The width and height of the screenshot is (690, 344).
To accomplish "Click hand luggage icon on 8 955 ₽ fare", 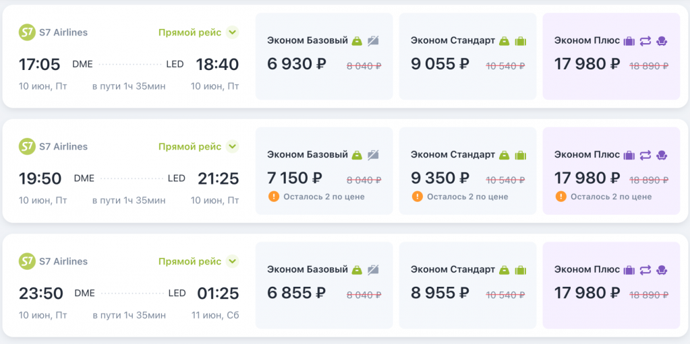I will click(x=505, y=269).
